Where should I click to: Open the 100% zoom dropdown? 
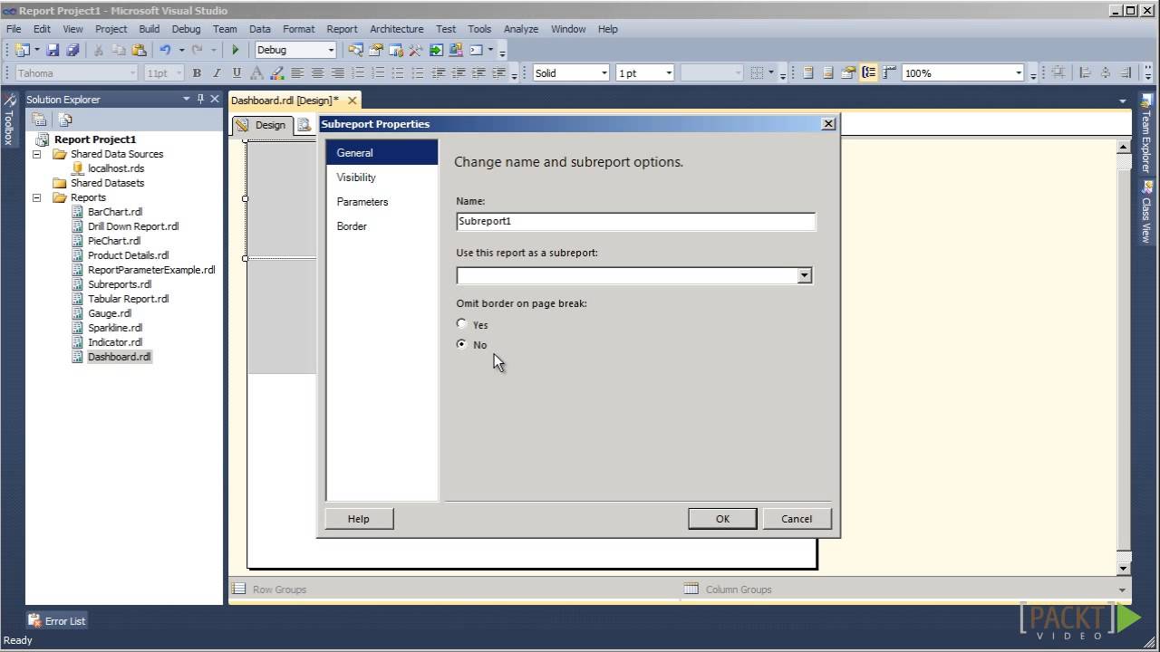pyautogui.click(x=1019, y=73)
